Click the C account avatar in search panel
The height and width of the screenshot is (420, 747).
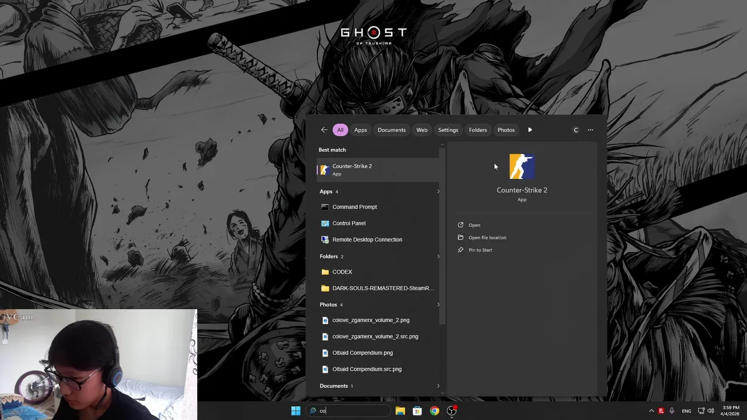click(x=576, y=130)
